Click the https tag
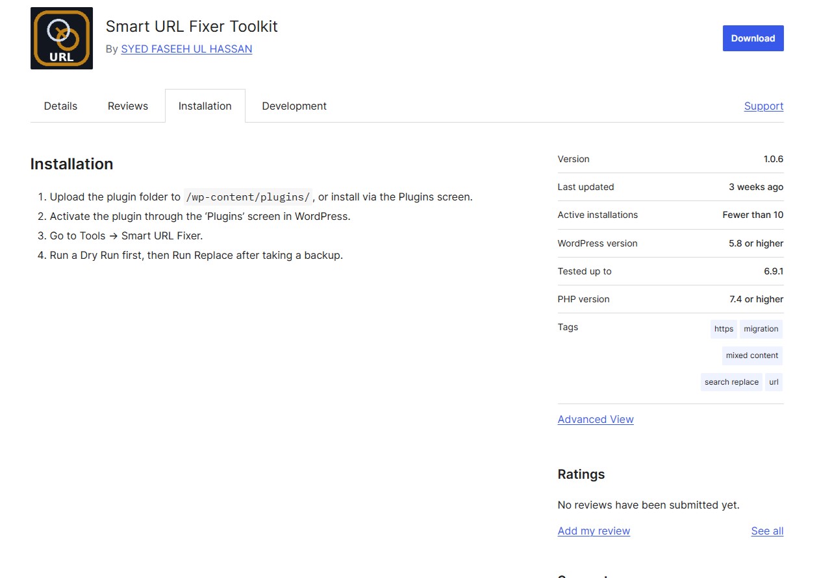This screenshot has width=830, height=578. pyautogui.click(x=723, y=329)
